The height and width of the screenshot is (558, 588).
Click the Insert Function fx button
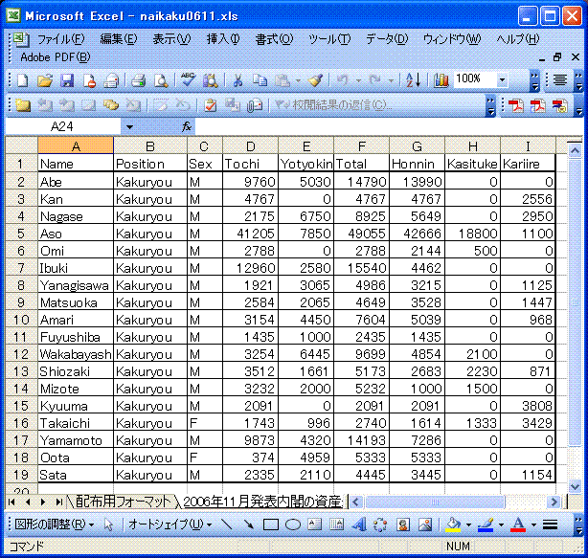(x=187, y=126)
